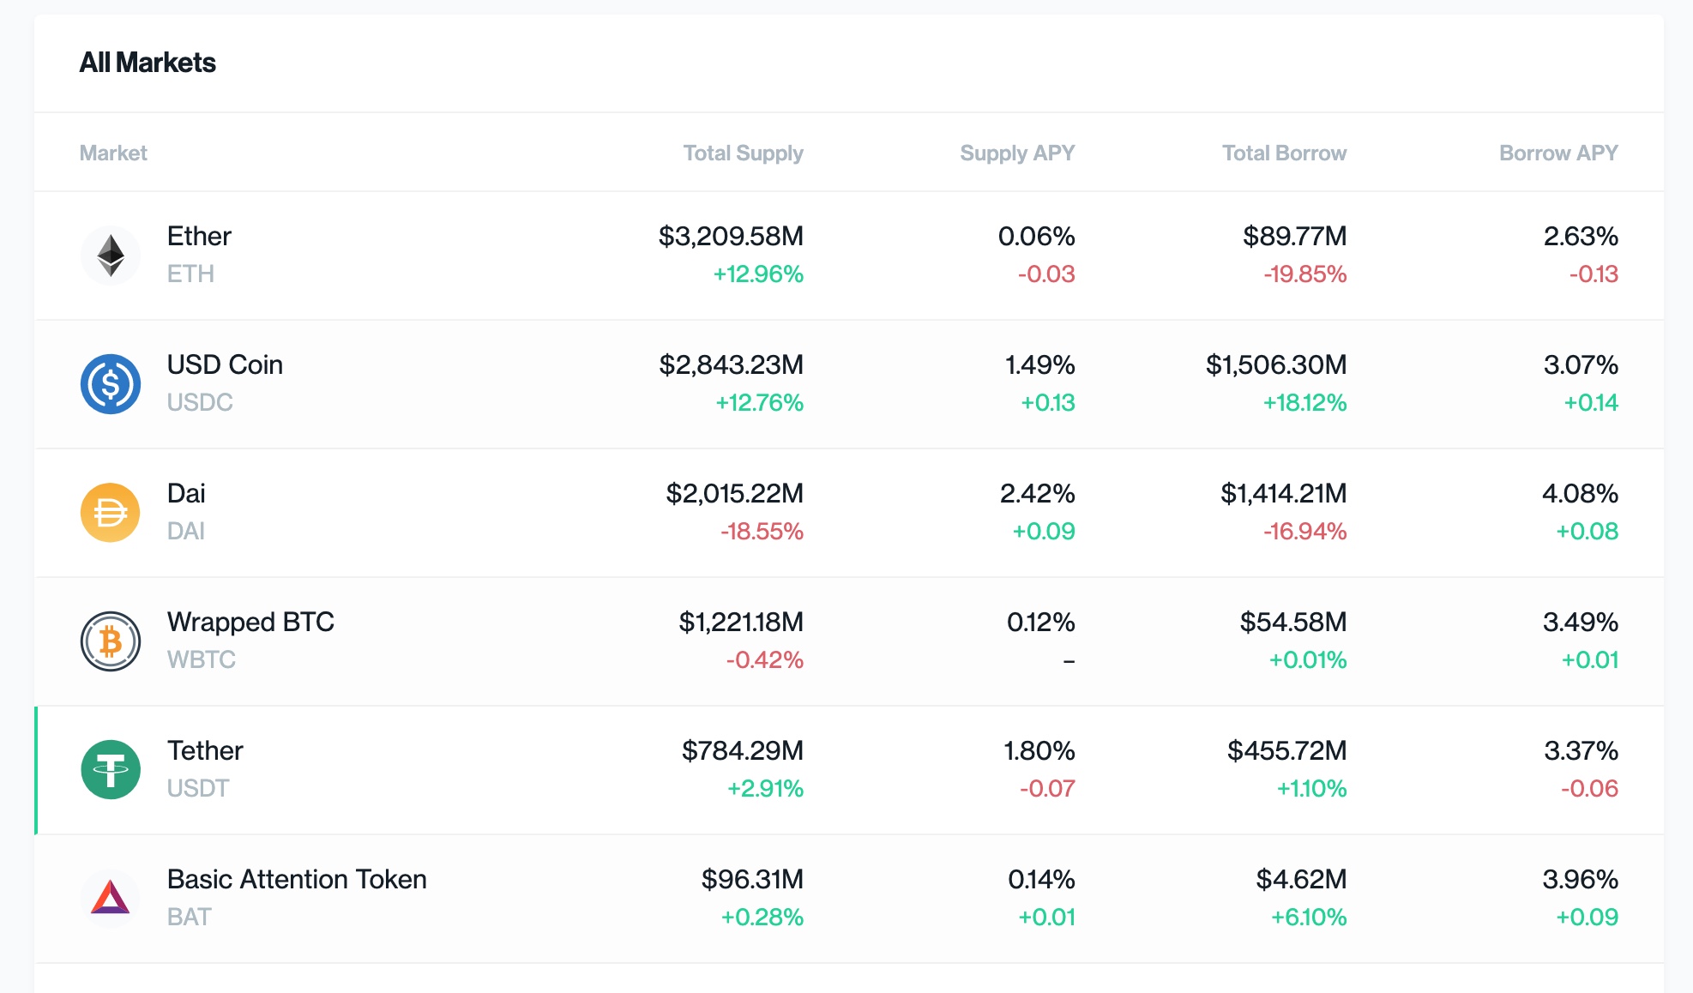The image size is (1693, 993).
Task: Select Ether total supply $3,209.58M
Action: click(x=731, y=236)
